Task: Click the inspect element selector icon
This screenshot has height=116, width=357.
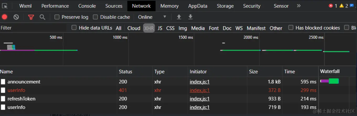Action: 5,6
